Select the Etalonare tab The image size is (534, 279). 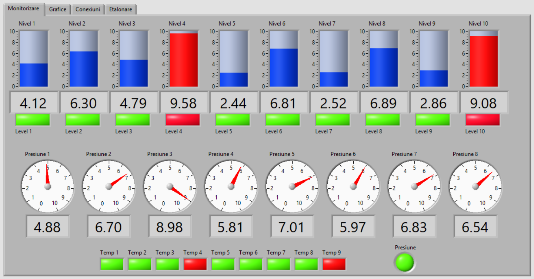pyautogui.click(x=120, y=9)
